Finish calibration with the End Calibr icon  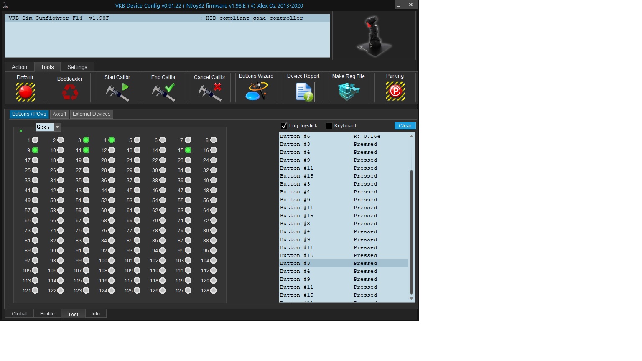pos(163,92)
